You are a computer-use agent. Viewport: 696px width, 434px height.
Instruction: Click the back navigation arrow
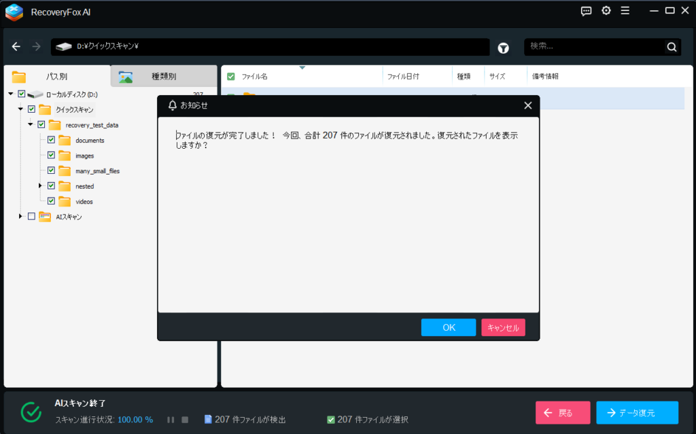point(16,47)
